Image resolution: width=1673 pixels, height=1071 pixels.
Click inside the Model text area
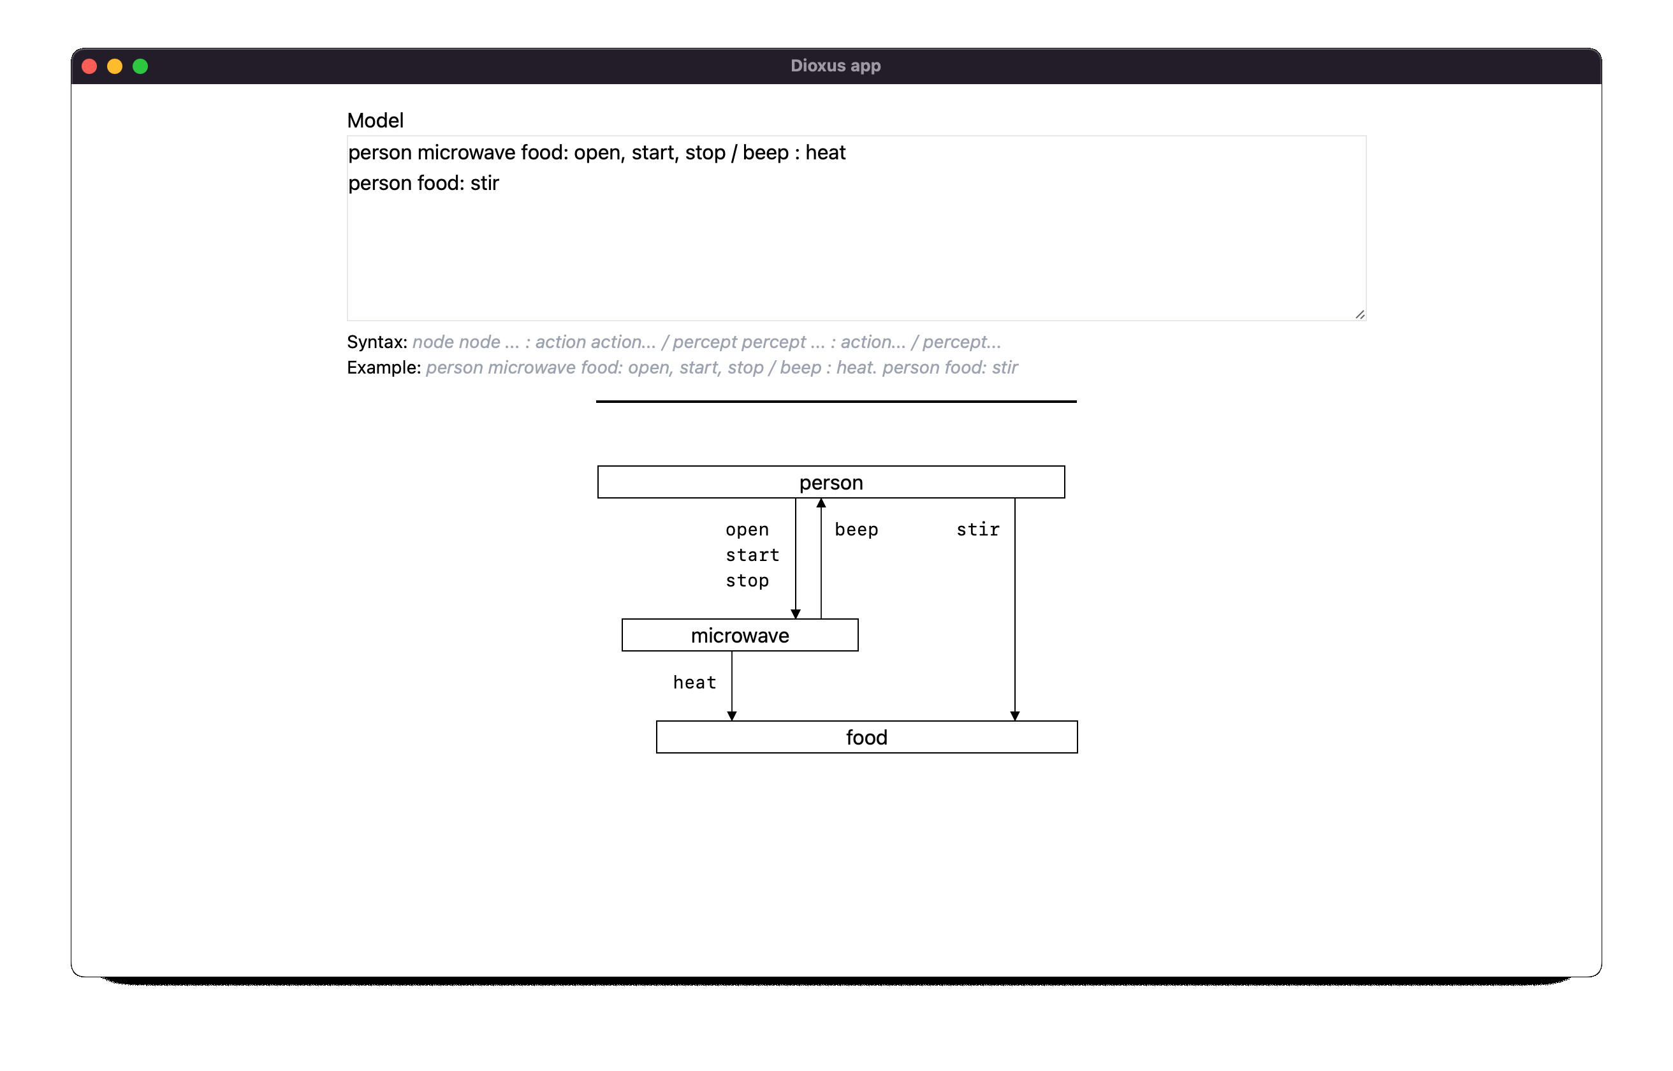pos(855,244)
